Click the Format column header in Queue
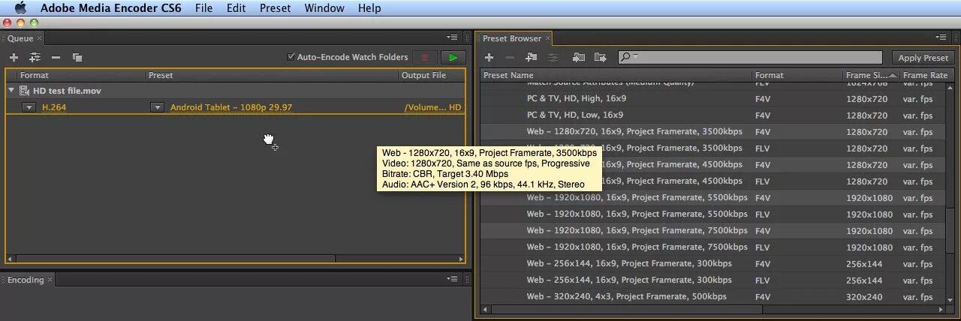 [x=81, y=75]
